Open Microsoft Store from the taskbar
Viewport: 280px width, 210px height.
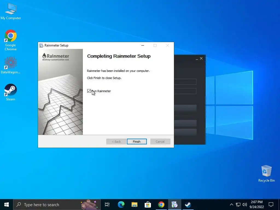(148, 205)
